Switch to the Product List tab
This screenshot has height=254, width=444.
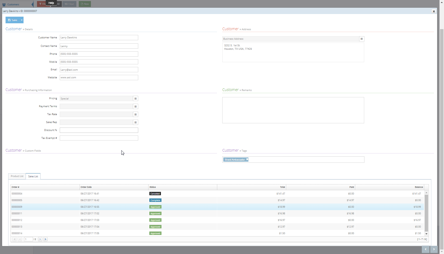click(x=17, y=176)
